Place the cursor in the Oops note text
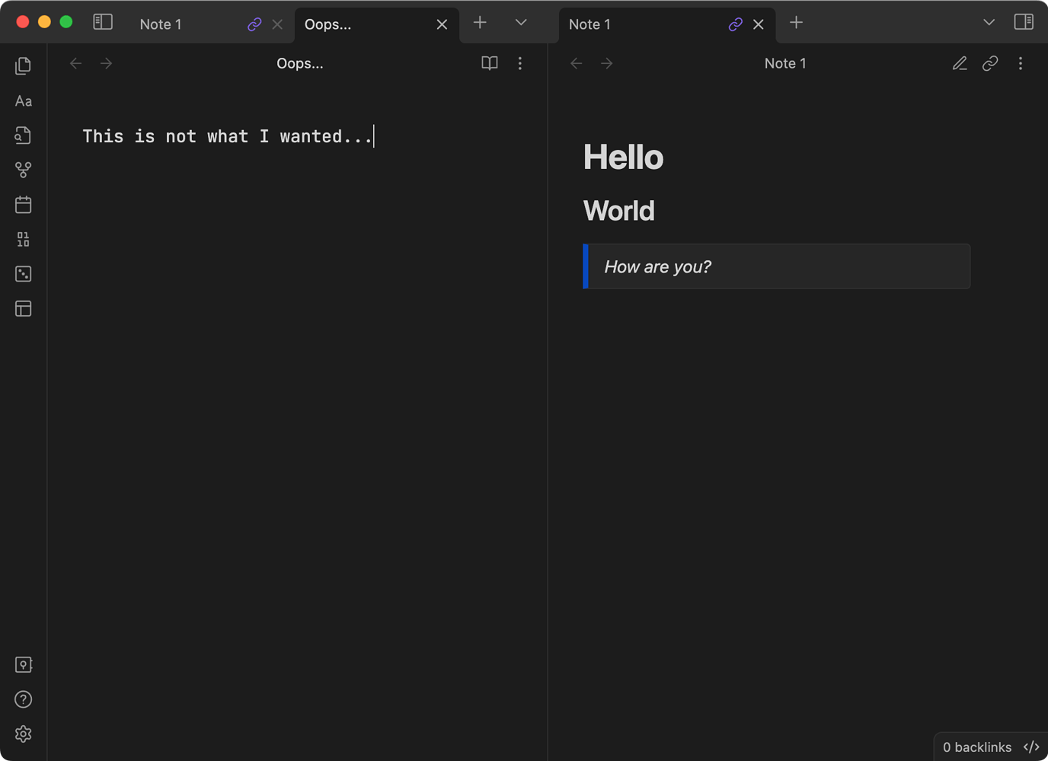The height and width of the screenshot is (761, 1048). [x=228, y=136]
